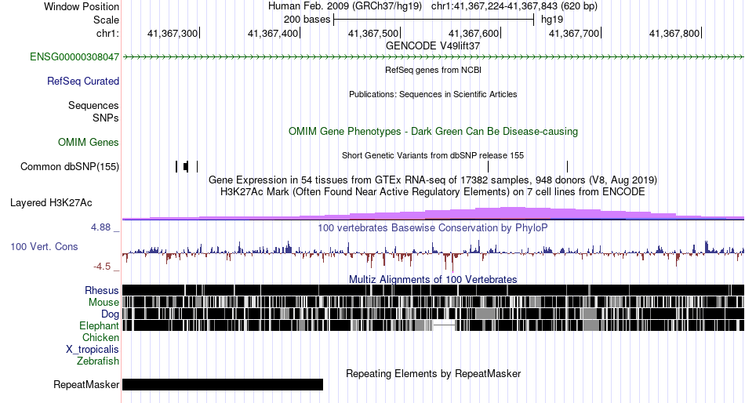The height and width of the screenshot is (403, 745).
Task: Select the Elephant alignment row label
Action: pos(99,325)
